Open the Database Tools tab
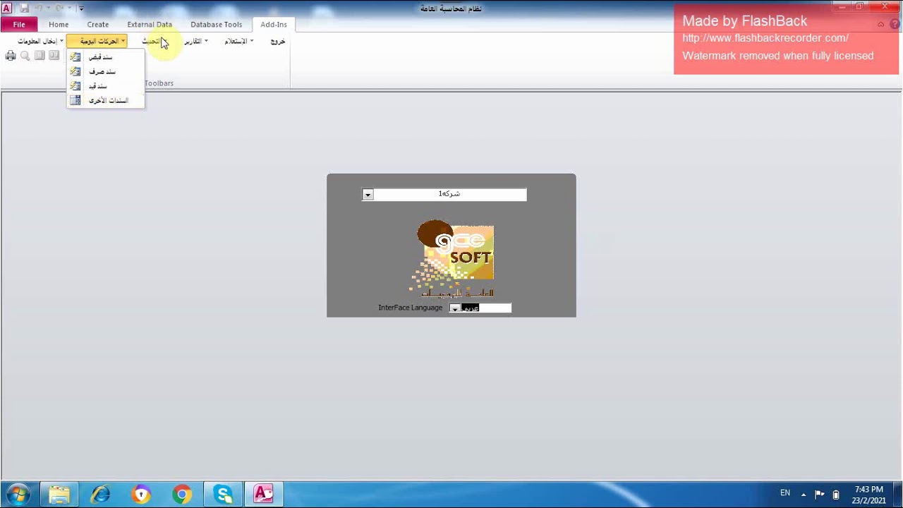This screenshot has width=903, height=508. [x=216, y=25]
